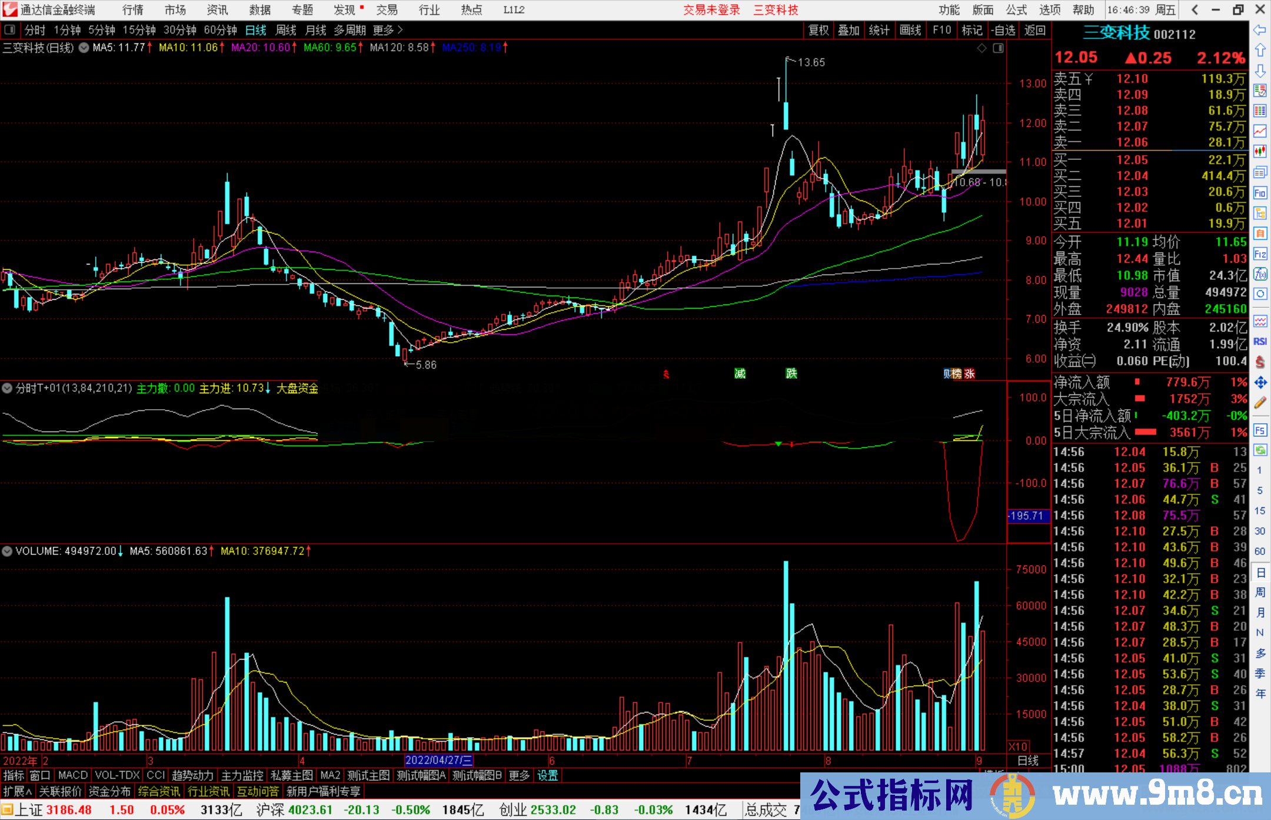Click the 设置 link in indicator bar
This screenshot has width=1271, height=820.
pos(547,775)
